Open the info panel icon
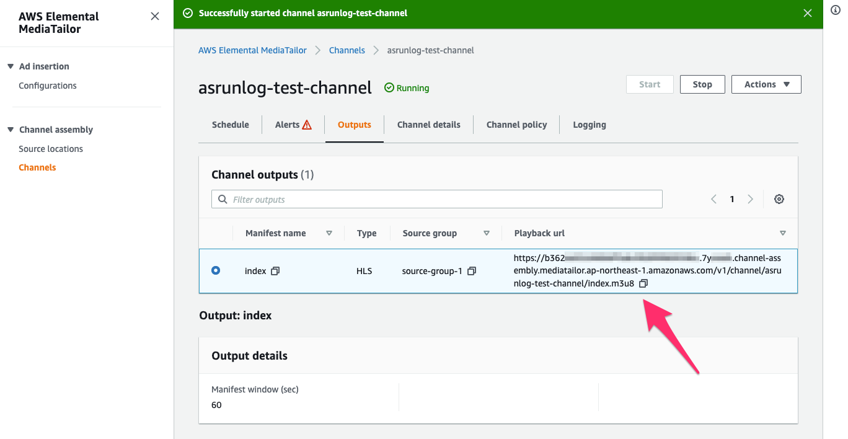The width and height of the screenshot is (848, 439). pyautogui.click(x=835, y=11)
